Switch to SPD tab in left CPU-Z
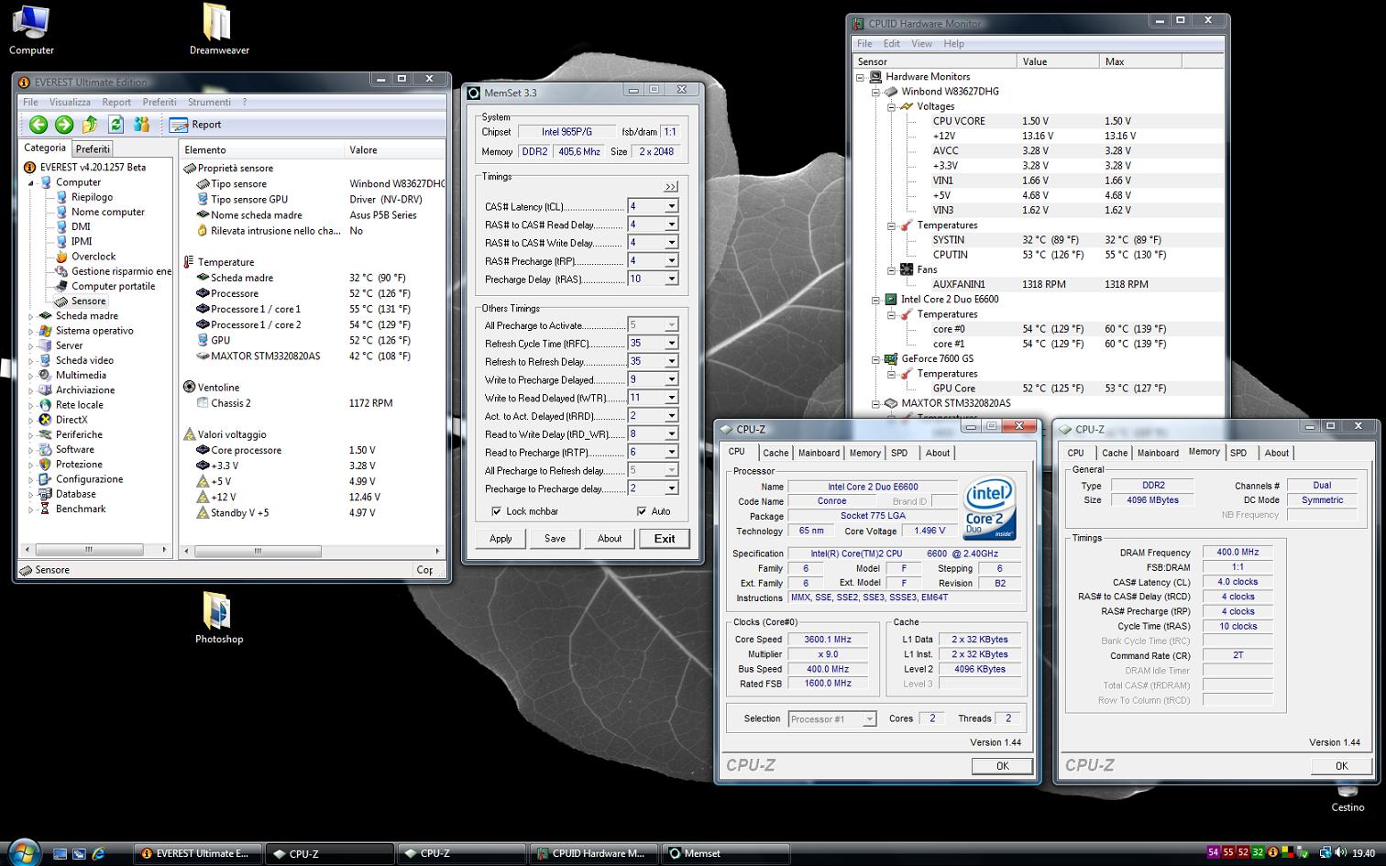 click(x=899, y=453)
